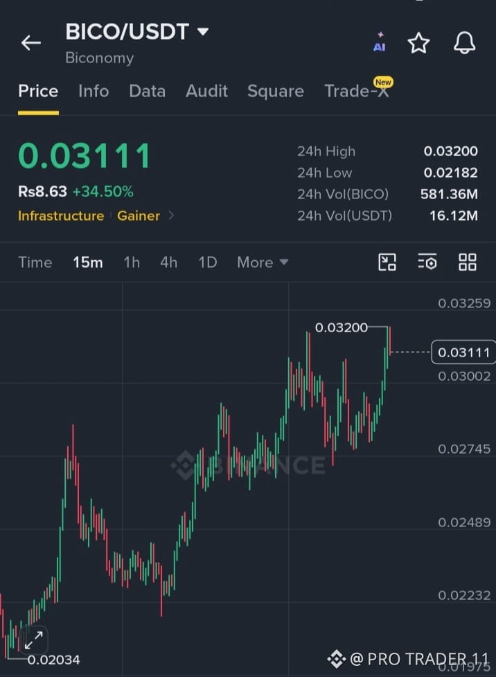
Task: Click the 0.02489 axis price label
Action: [464, 522]
